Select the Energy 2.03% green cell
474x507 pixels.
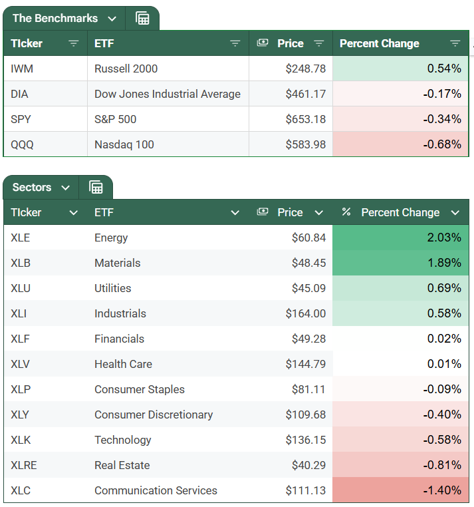(x=401, y=238)
